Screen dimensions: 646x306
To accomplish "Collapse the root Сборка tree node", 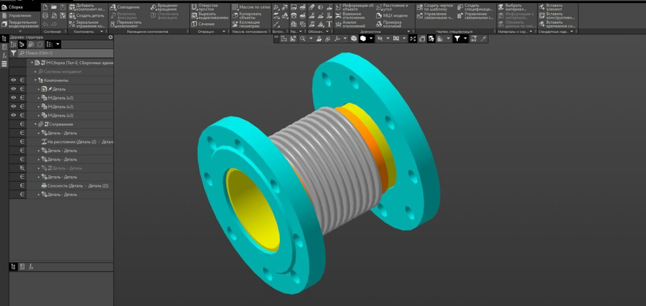I will 32,63.
